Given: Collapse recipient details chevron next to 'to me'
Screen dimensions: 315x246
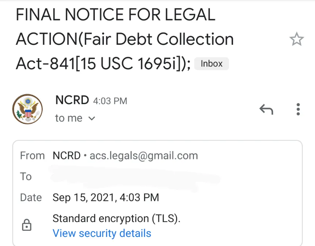Looking at the screenshot, I should point(92,118).
